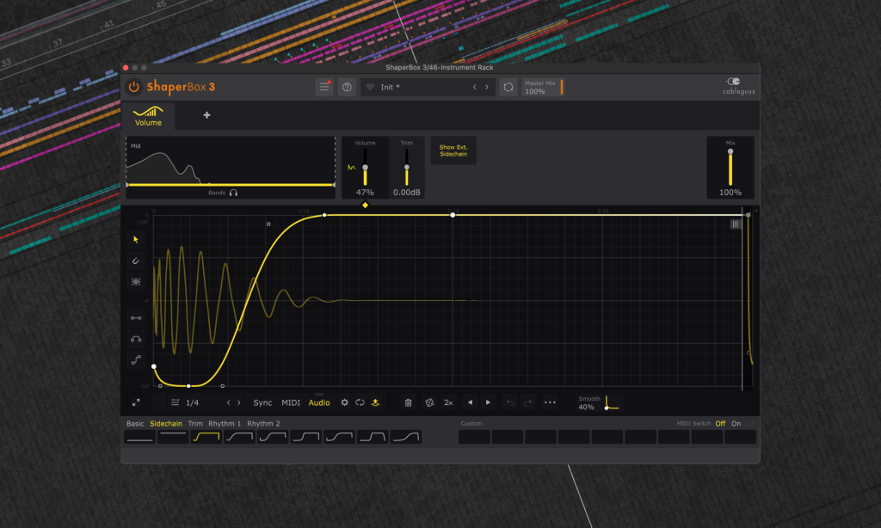Add a new shaper with plus
881x528 pixels.
point(206,115)
